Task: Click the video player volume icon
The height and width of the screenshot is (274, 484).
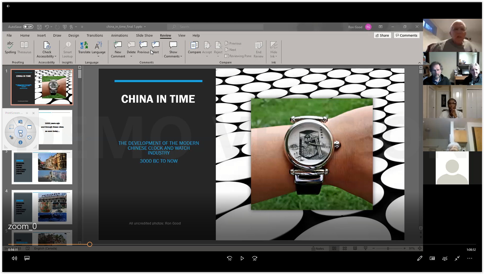Action: point(14,258)
